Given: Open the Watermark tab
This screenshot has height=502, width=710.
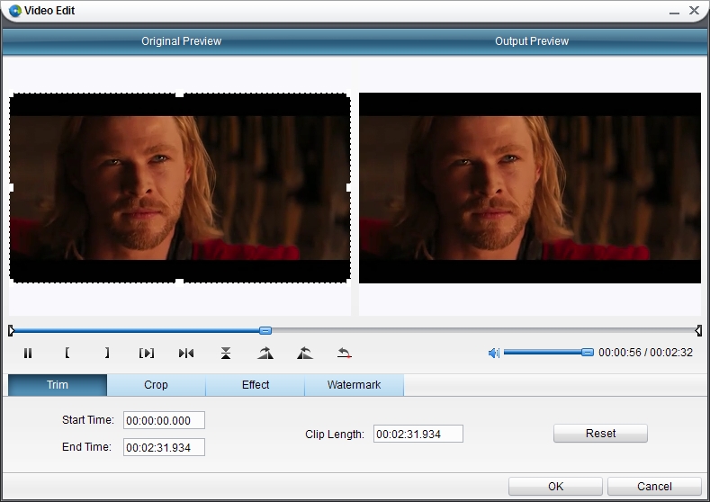Looking at the screenshot, I should tap(354, 385).
